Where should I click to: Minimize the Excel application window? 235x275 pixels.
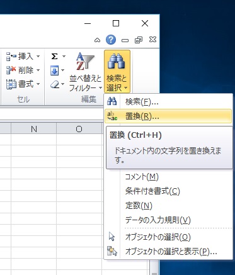[88, 23]
